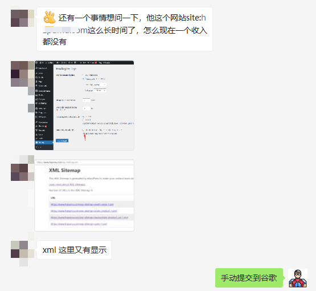
Task: Click the OK hand emoji in first message
Action: point(50,18)
